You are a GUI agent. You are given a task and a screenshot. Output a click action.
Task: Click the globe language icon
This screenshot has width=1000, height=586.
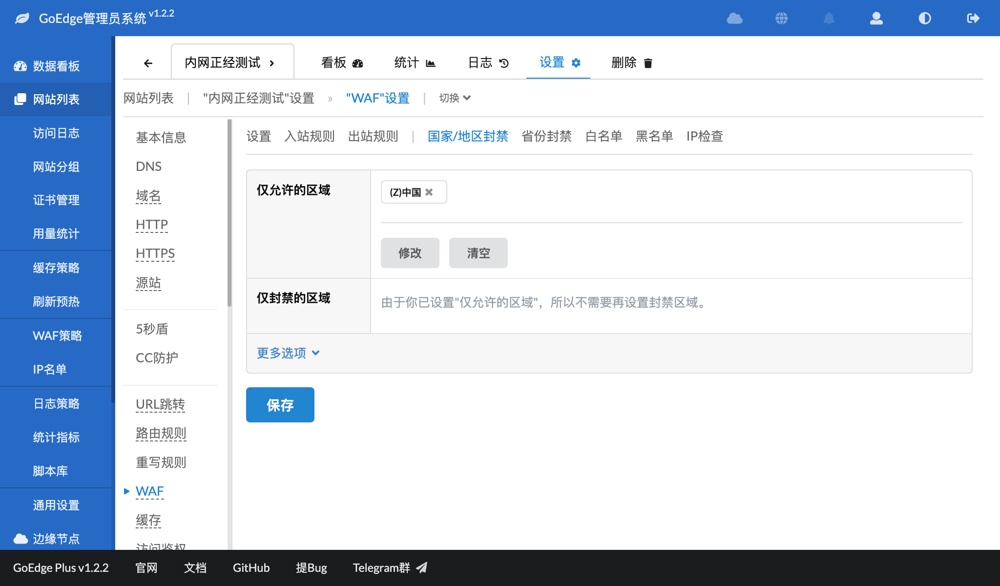pos(782,19)
